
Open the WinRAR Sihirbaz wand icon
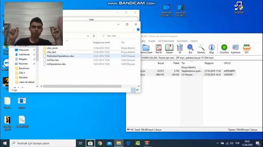click(x=201, y=49)
